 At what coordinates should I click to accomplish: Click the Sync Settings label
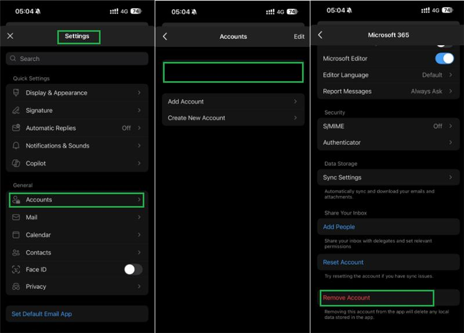pyautogui.click(x=342, y=177)
